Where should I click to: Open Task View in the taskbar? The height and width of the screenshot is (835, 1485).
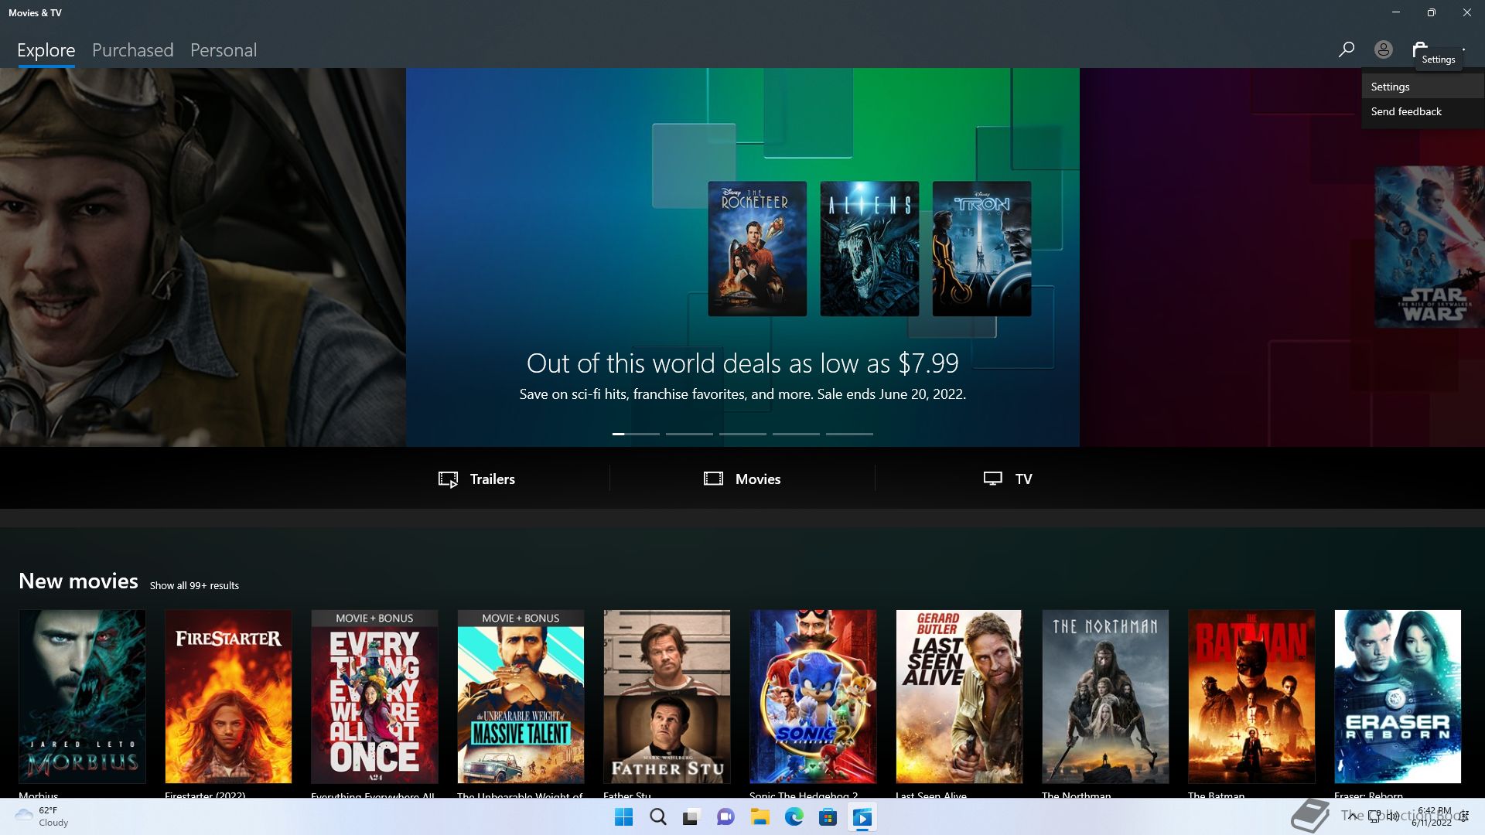pyautogui.click(x=691, y=817)
